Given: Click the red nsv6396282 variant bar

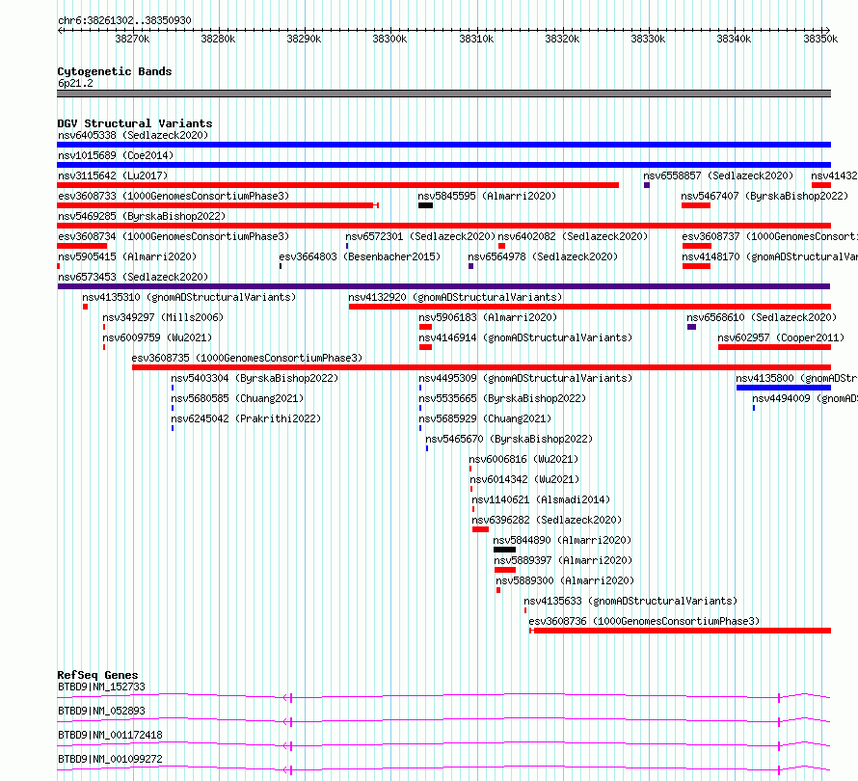Looking at the screenshot, I should [x=480, y=529].
